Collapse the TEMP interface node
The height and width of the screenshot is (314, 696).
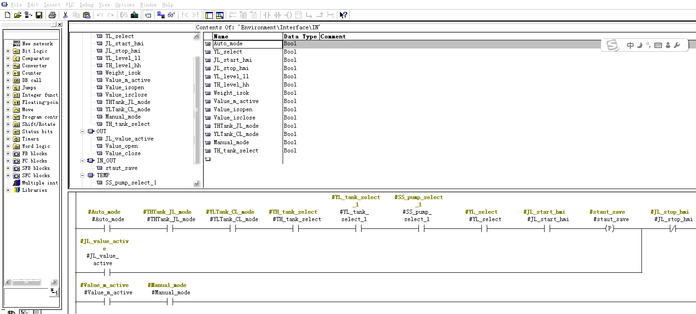(83, 175)
